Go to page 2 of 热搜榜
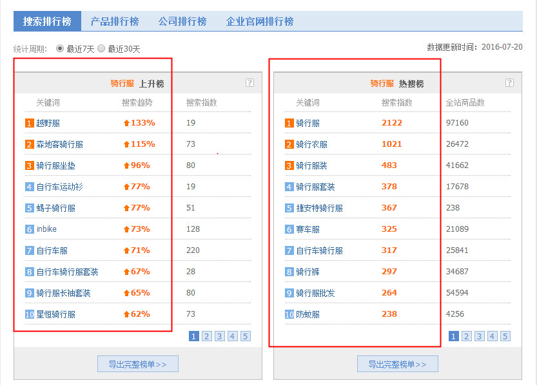537x385 pixels. click(x=466, y=336)
